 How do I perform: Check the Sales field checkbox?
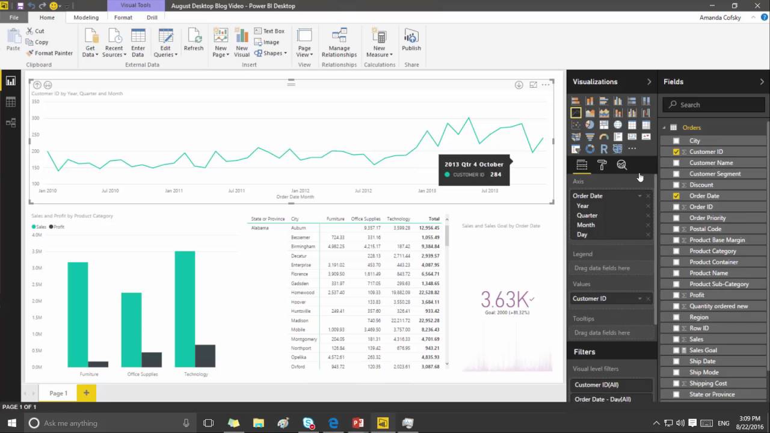[676, 339]
